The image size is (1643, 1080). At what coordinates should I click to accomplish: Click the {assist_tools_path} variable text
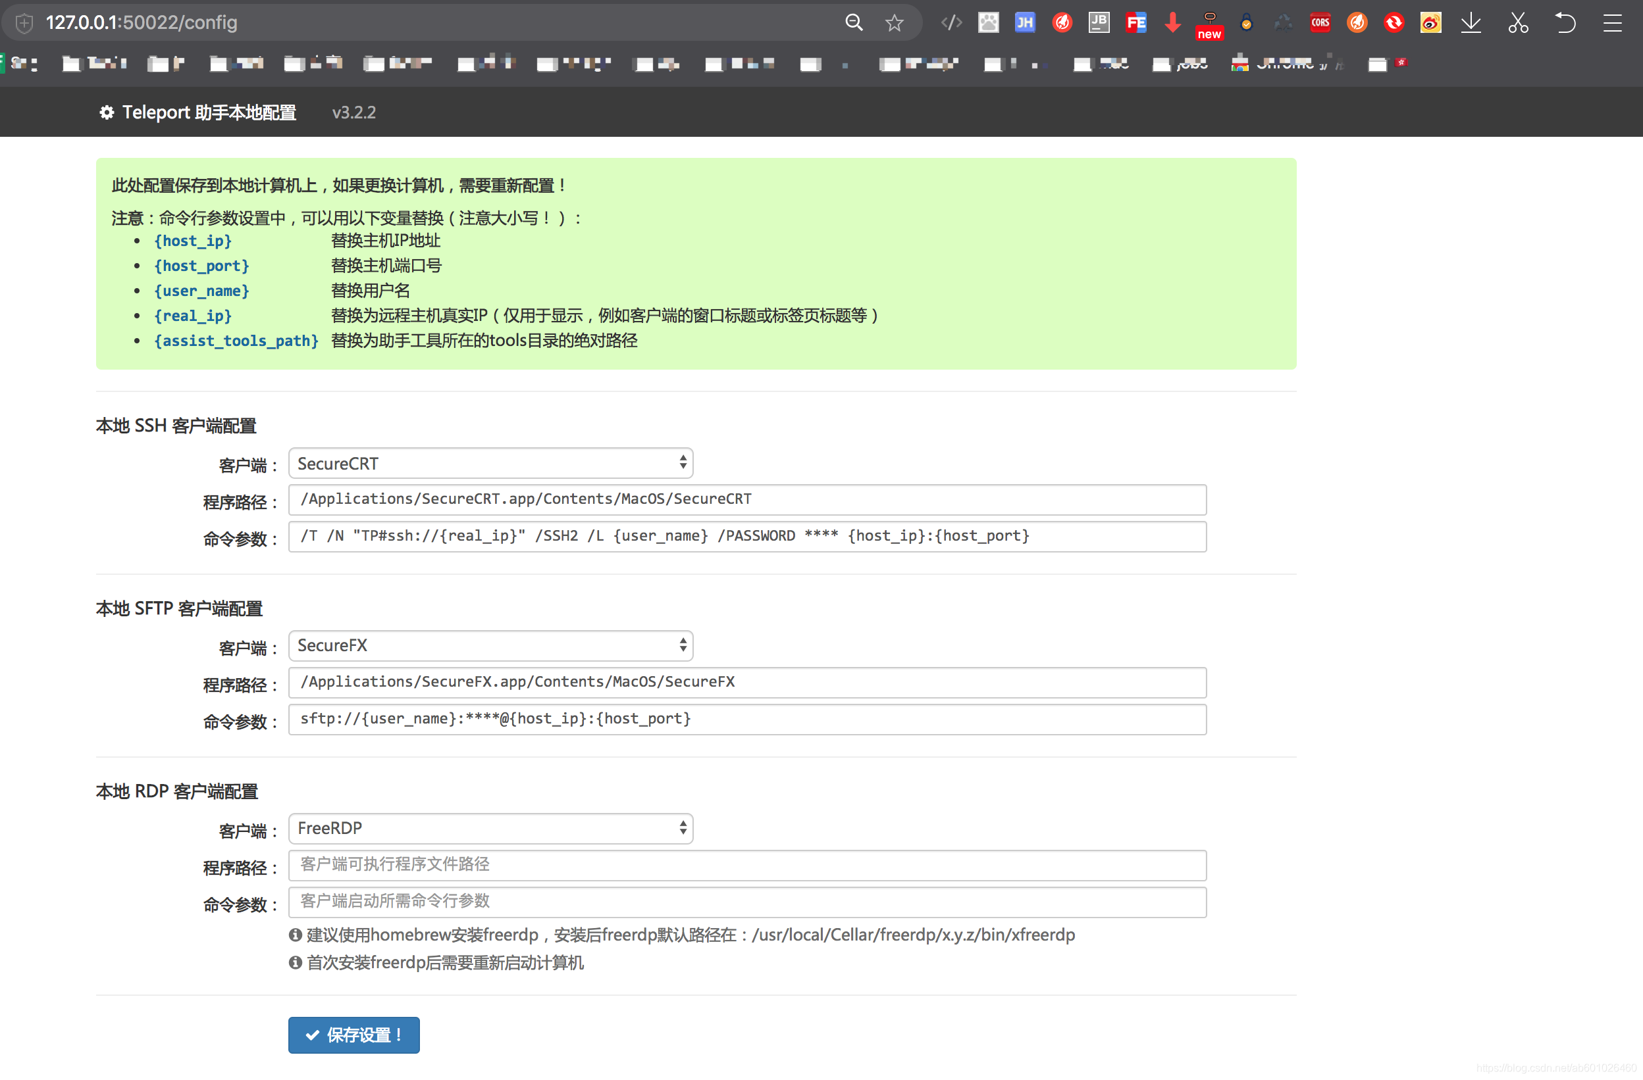pyautogui.click(x=236, y=341)
